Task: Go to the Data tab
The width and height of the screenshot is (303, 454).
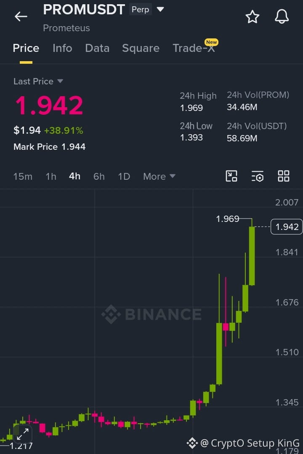Action: [97, 48]
